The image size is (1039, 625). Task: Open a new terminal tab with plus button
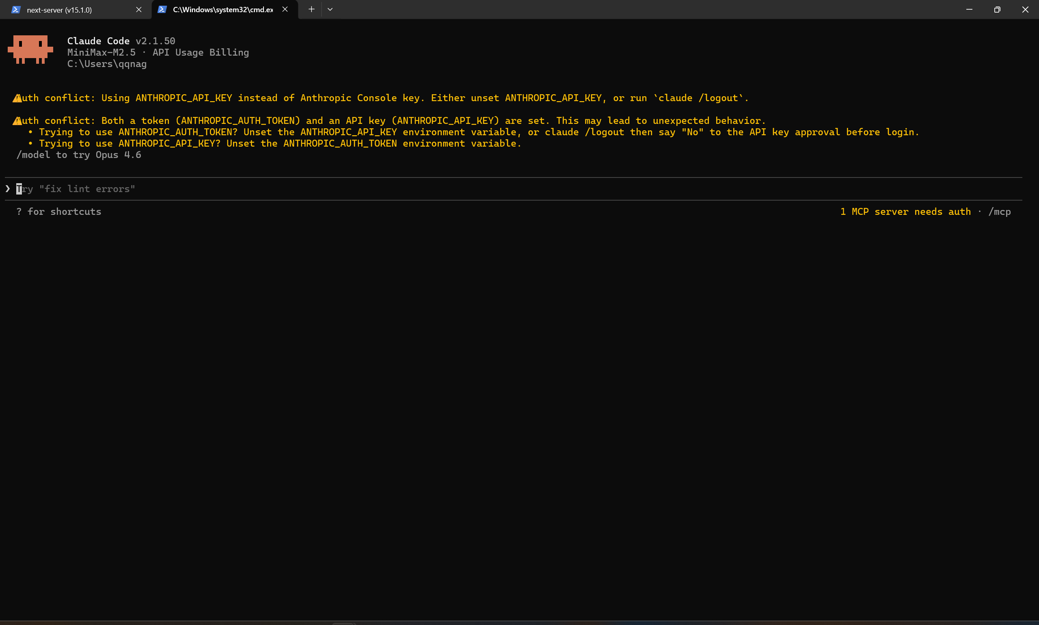click(x=311, y=10)
